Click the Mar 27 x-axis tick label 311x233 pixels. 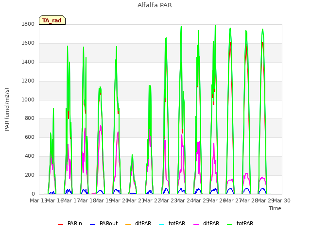tap(233, 200)
